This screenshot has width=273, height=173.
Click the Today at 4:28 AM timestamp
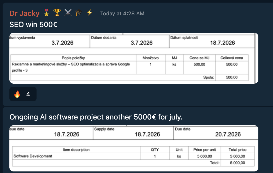click(122, 14)
